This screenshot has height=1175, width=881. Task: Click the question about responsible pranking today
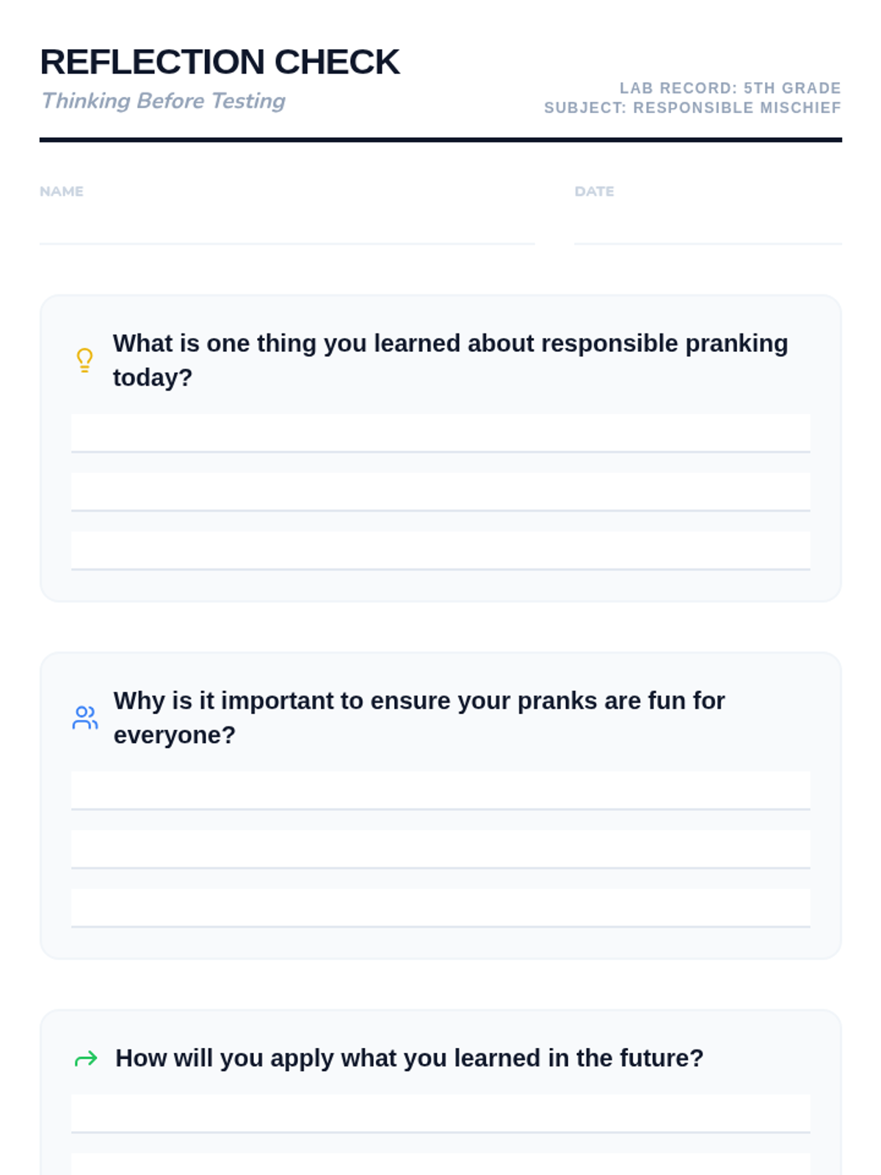point(450,360)
